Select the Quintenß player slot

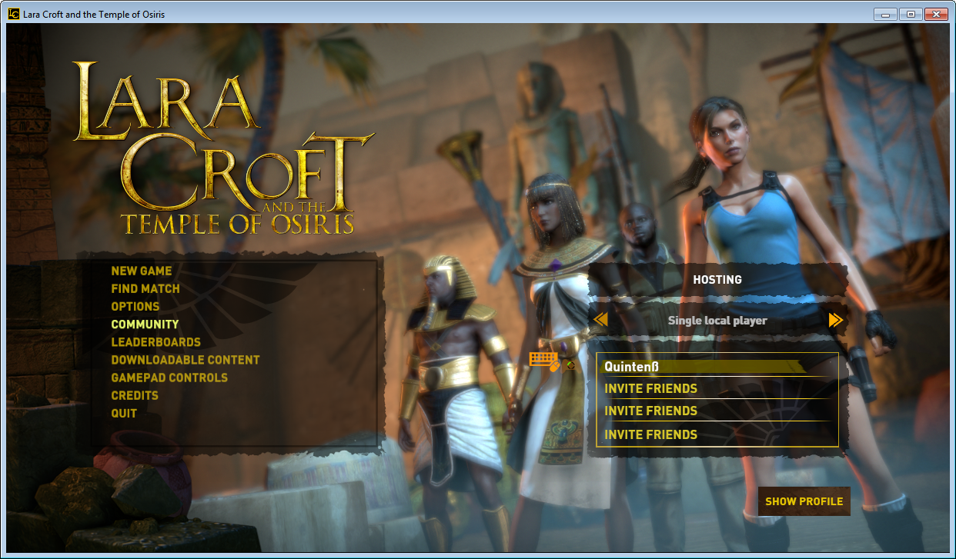click(717, 366)
